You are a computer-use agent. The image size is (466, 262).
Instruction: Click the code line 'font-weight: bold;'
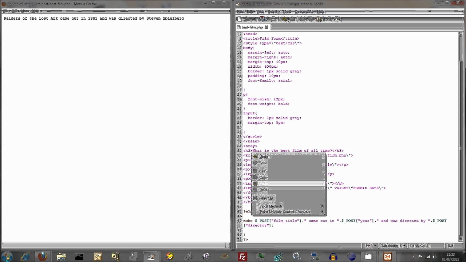(x=269, y=104)
